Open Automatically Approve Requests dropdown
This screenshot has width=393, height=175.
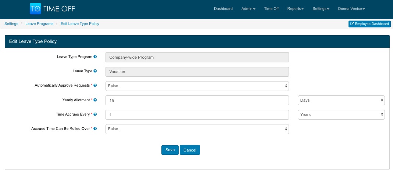click(x=197, y=86)
